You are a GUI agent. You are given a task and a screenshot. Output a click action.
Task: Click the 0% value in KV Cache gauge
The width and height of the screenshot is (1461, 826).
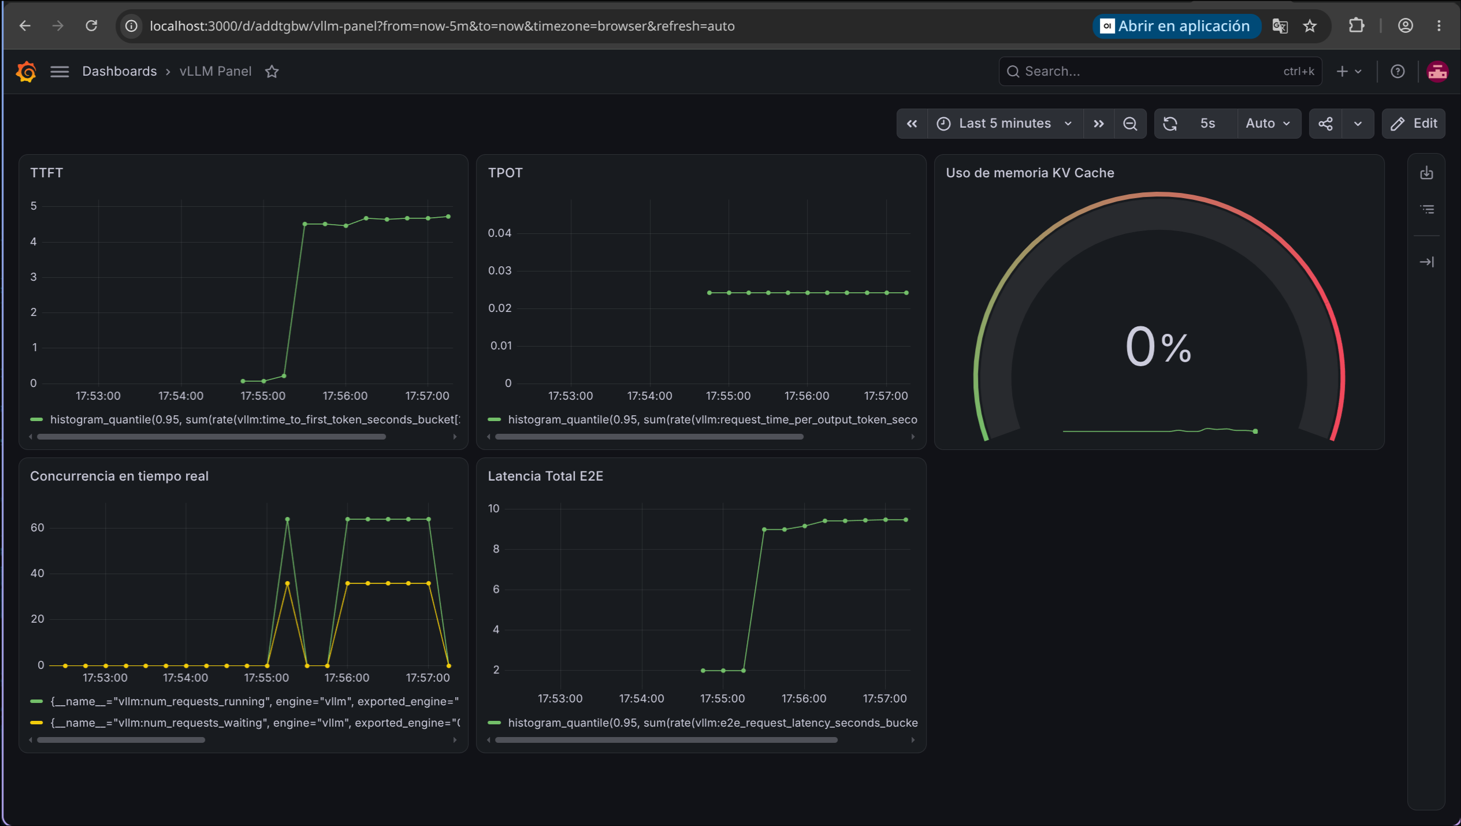click(1158, 347)
